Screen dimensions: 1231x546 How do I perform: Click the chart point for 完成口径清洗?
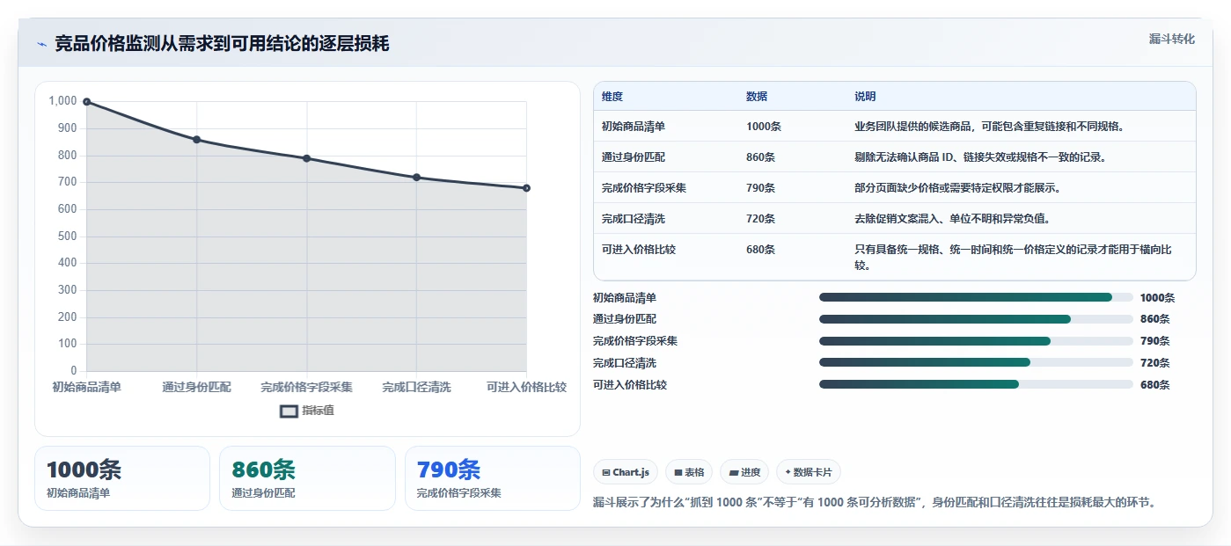pyautogui.click(x=416, y=178)
